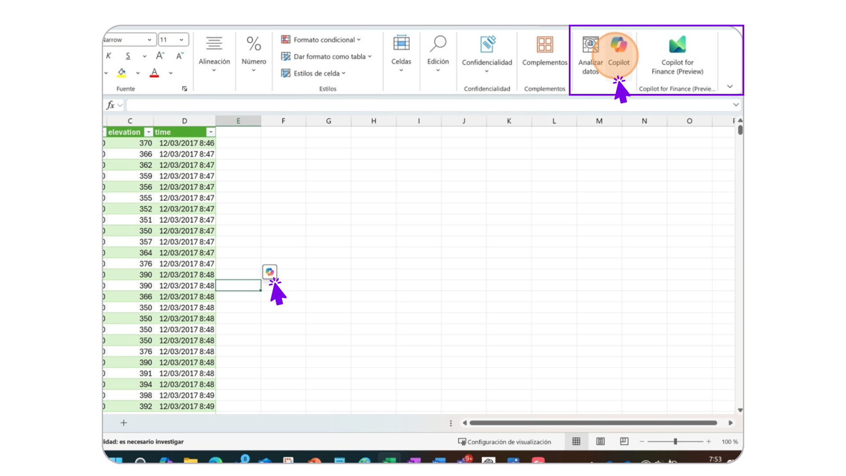Open Copilot for Finance (Preview)

pos(677,56)
